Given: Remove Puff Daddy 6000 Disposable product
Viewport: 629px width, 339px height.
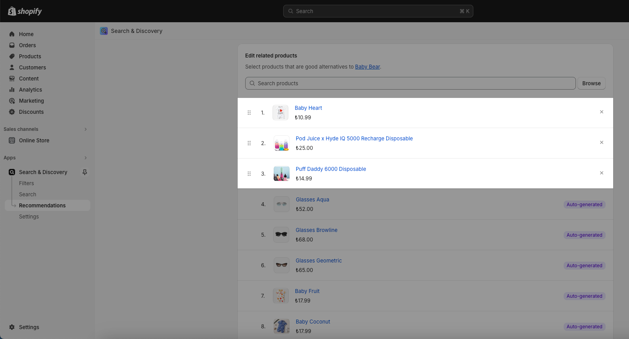Looking at the screenshot, I should 602,173.
